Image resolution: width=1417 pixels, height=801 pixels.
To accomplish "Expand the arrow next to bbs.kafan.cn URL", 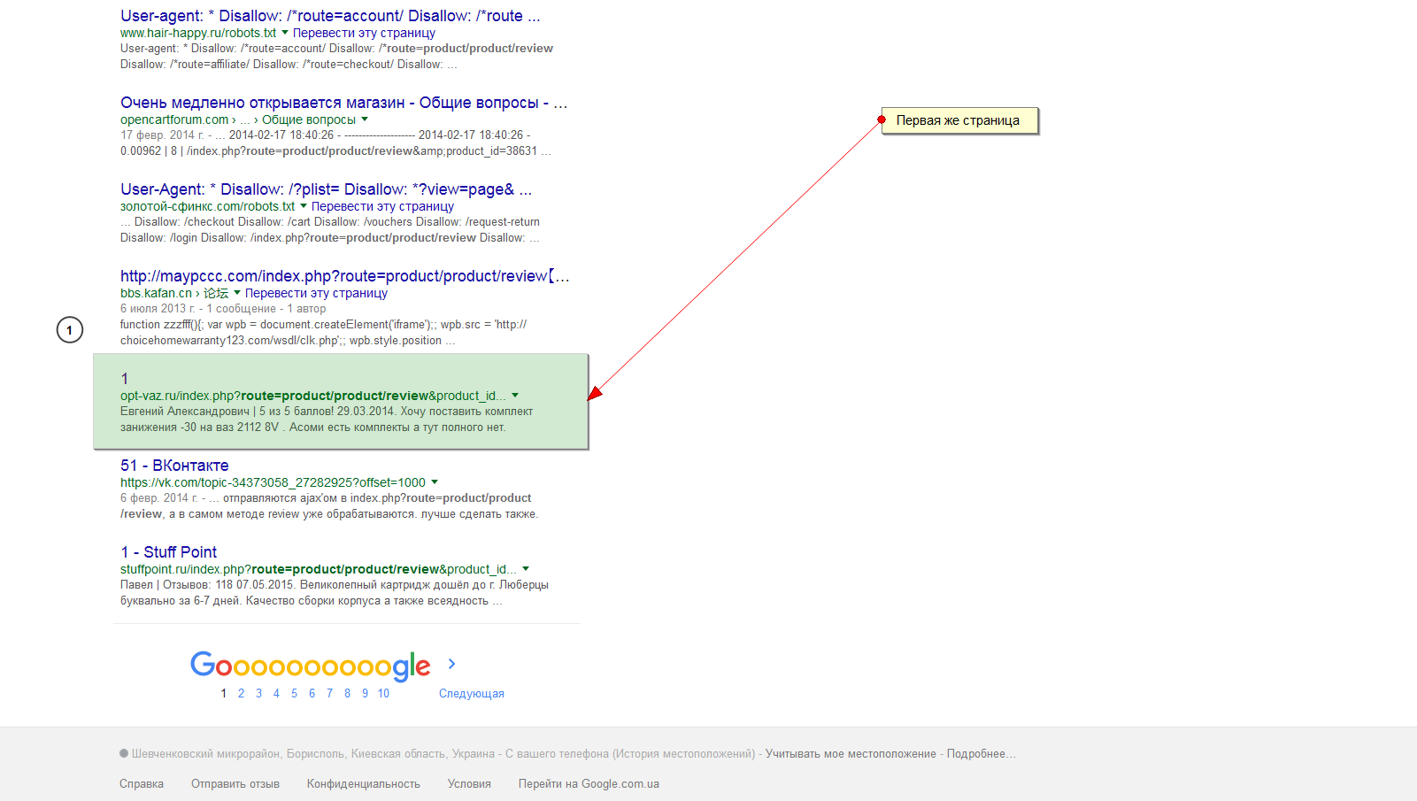I will [237, 293].
